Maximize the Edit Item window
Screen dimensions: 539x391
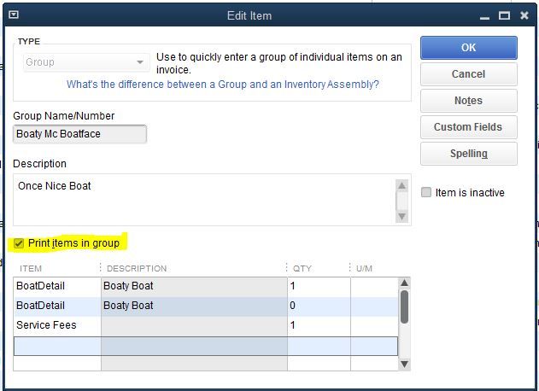point(505,15)
